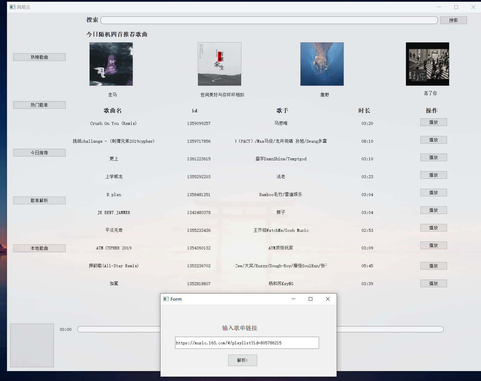Open 热榜歌曲 from the sidebar
Image resolution: width=481 pixels, height=381 pixels.
(x=39, y=57)
